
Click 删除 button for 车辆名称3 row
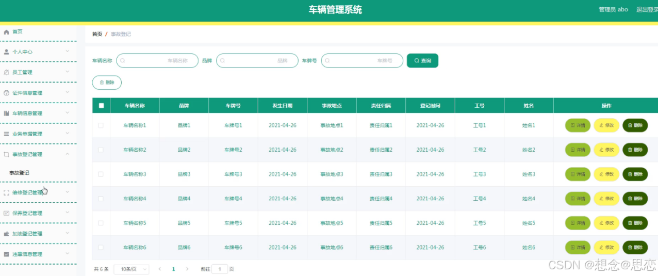pos(635,174)
